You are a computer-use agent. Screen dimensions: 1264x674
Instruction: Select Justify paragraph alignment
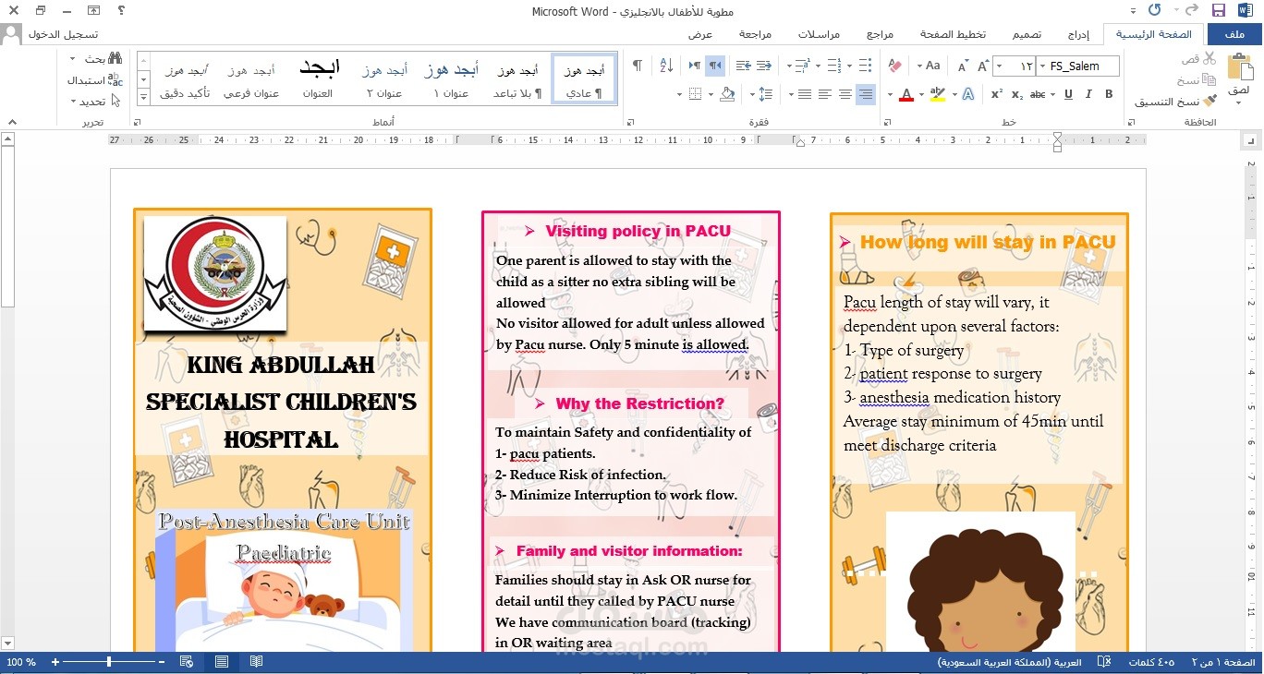pyautogui.click(x=804, y=94)
